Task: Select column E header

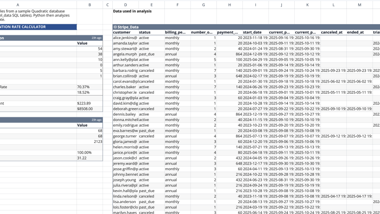Action: [x=151, y=5]
